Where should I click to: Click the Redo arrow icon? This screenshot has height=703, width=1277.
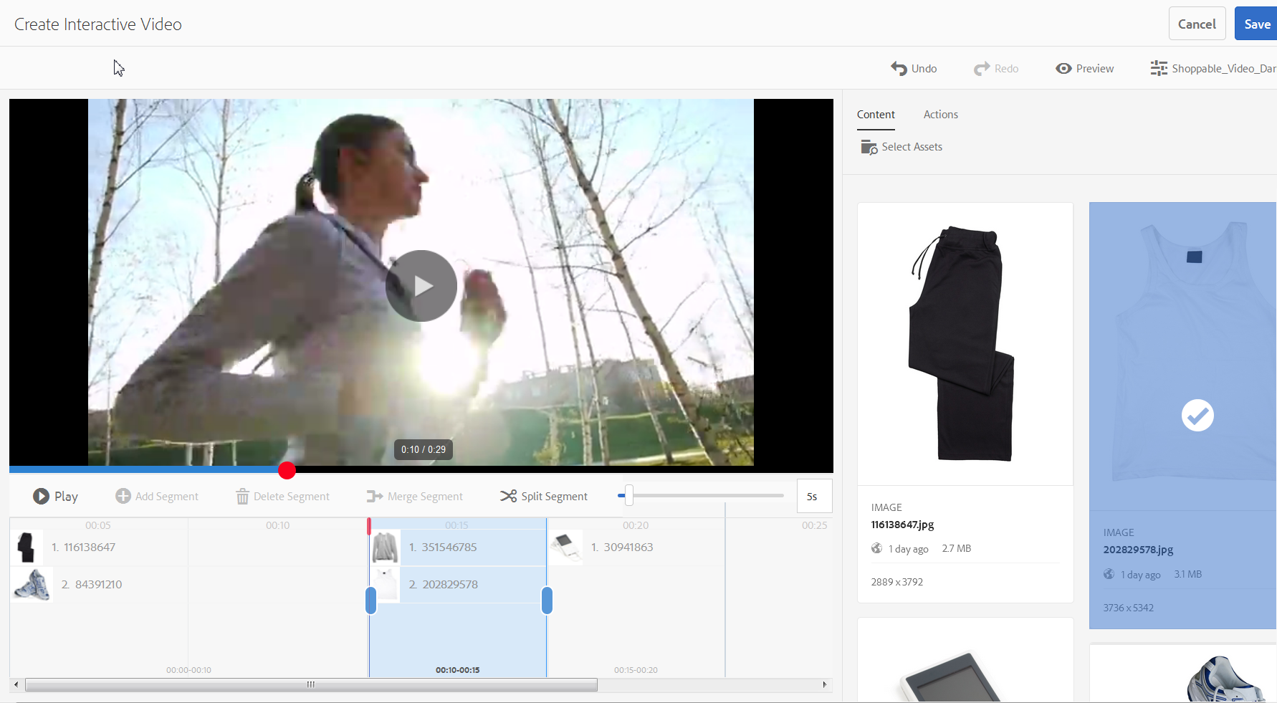(982, 68)
